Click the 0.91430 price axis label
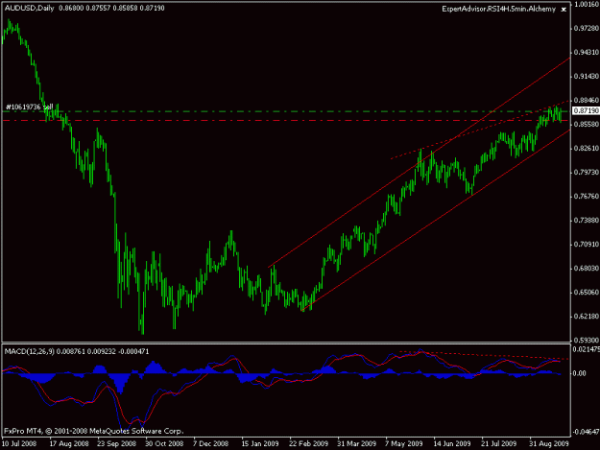The width and height of the screenshot is (600, 450). [x=587, y=77]
